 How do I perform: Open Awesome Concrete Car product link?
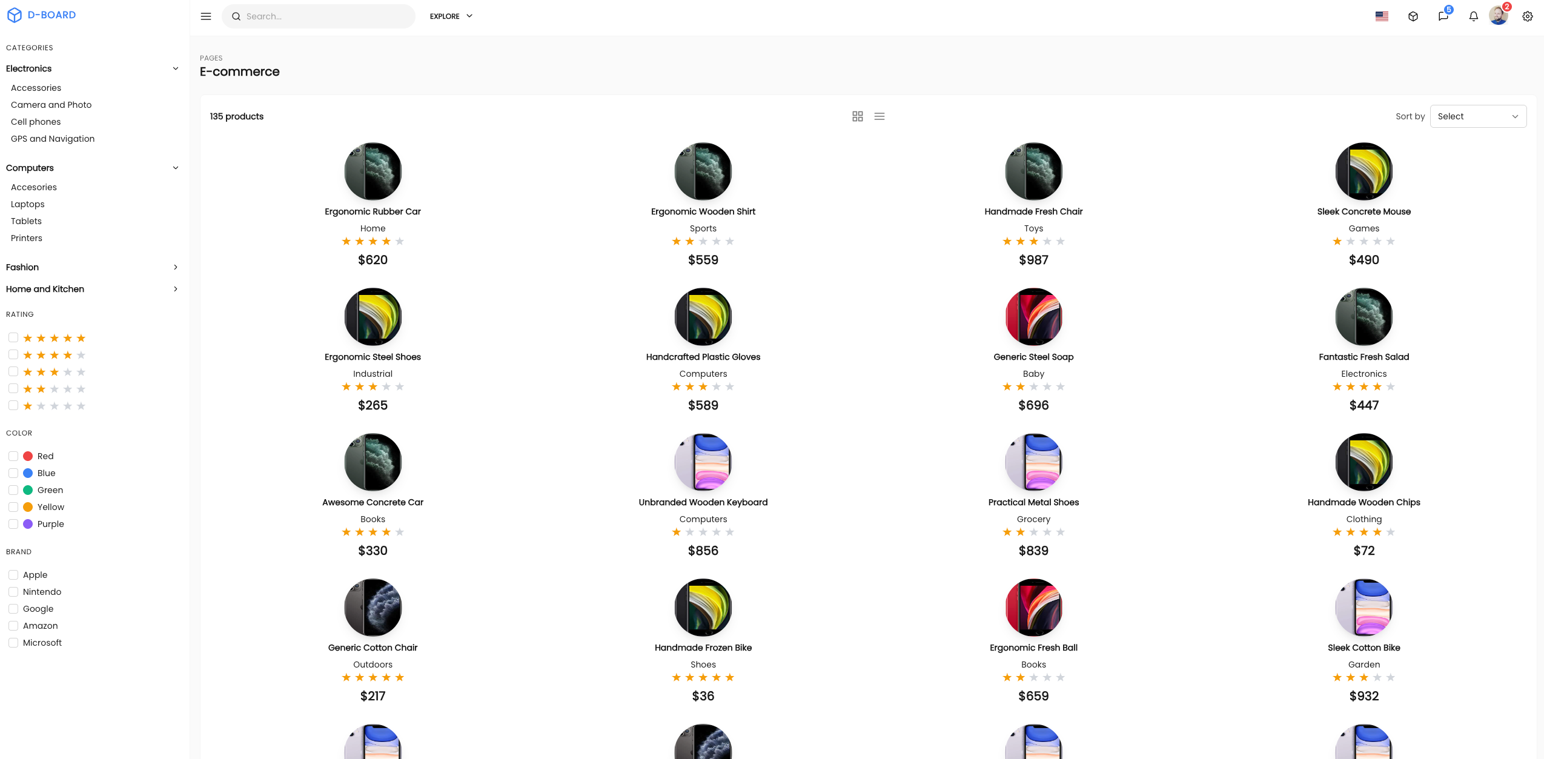click(x=373, y=502)
